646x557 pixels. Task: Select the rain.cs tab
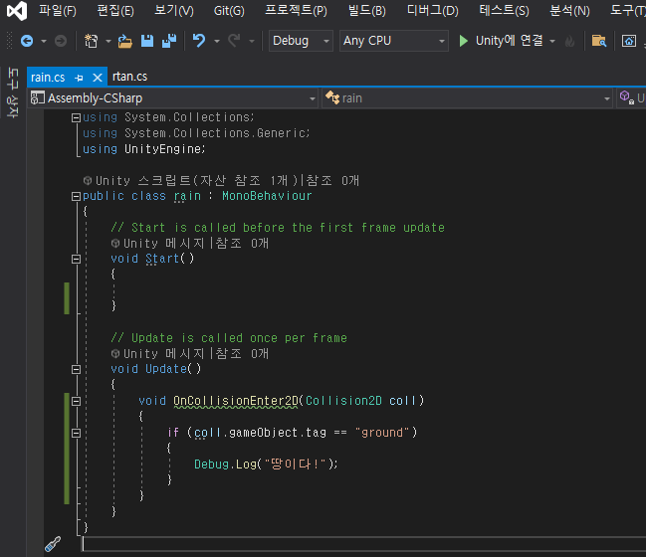click(x=48, y=77)
